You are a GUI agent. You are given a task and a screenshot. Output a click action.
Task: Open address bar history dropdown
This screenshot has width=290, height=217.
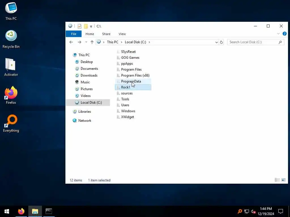[x=216, y=42]
